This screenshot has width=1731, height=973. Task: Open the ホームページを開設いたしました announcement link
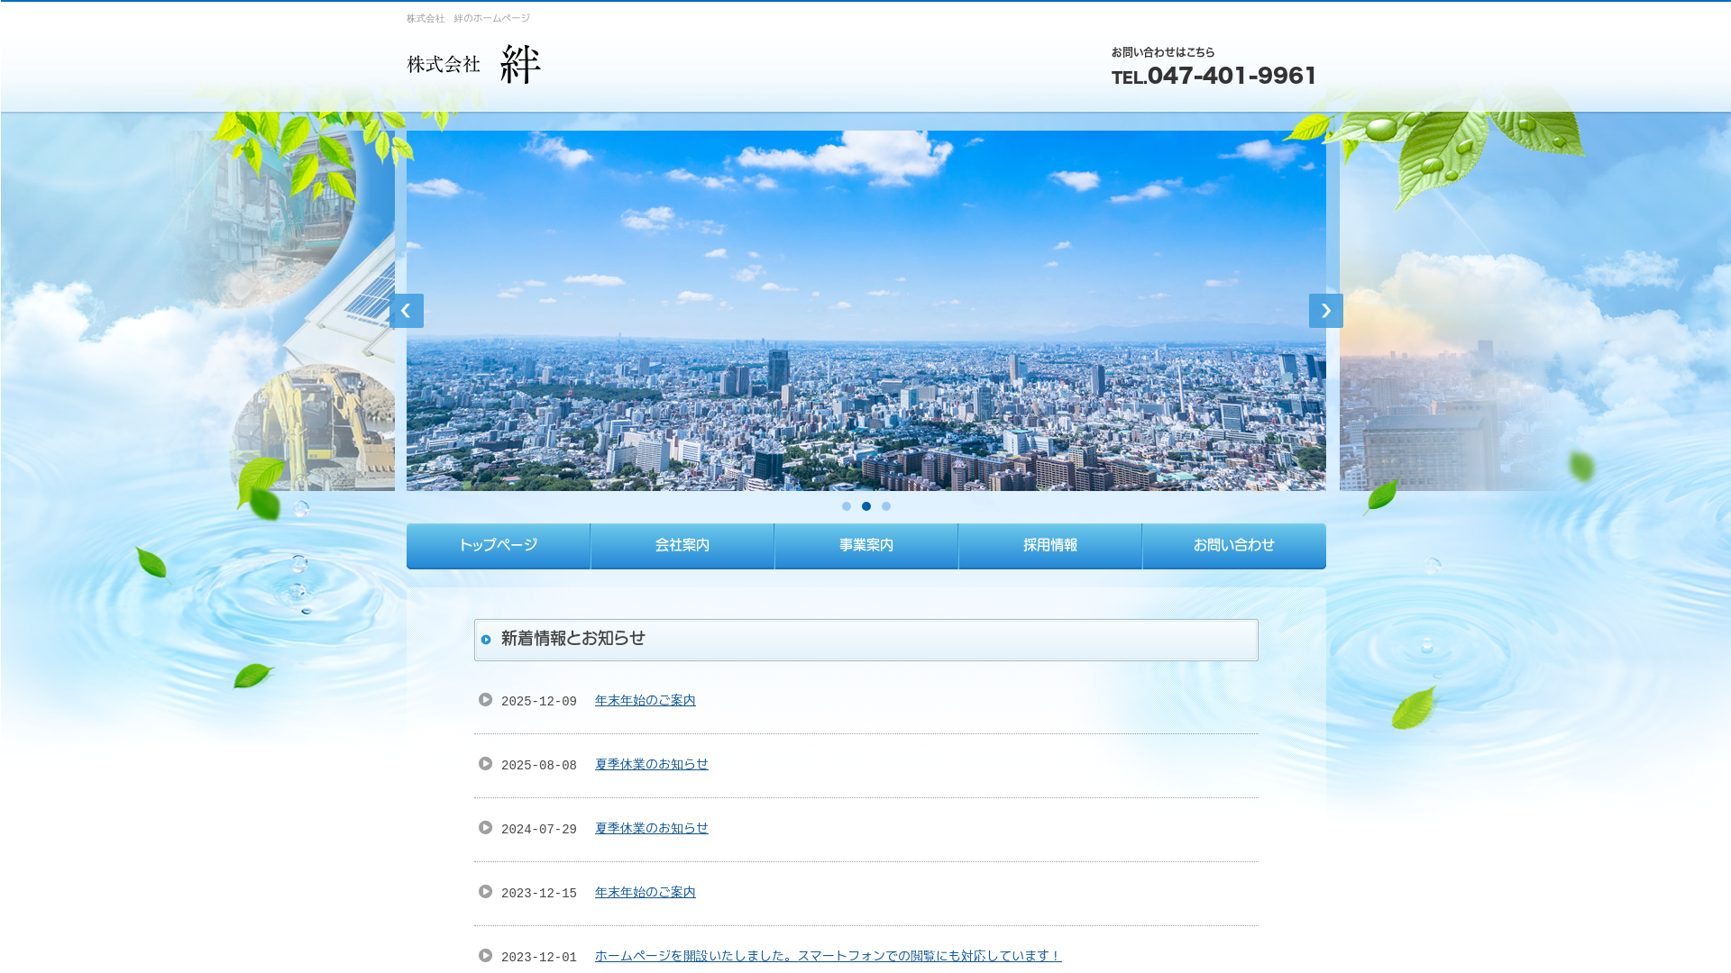(827, 956)
